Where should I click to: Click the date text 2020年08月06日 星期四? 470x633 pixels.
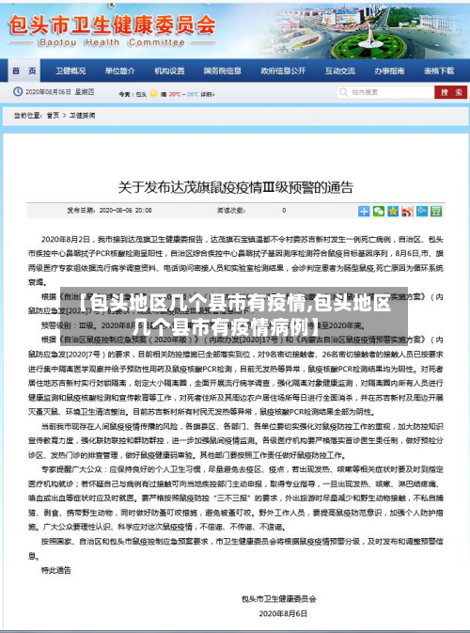pyautogui.click(x=60, y=92)
